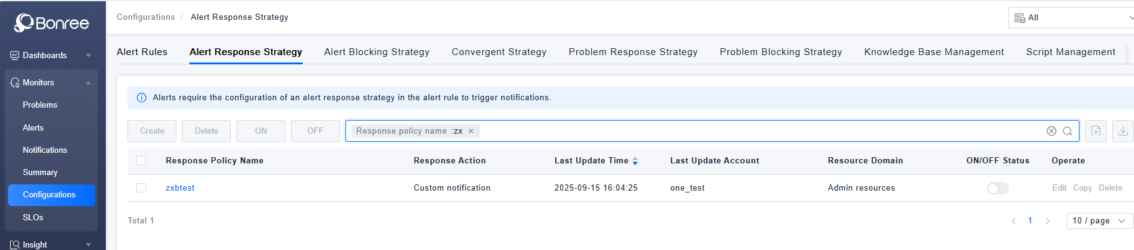Go to the next page arrow
This screenshot has width=1134, height=250.
click(x=1047, y=221)
